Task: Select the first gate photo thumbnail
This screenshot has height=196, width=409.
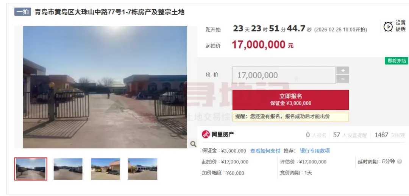Action: 31,169
